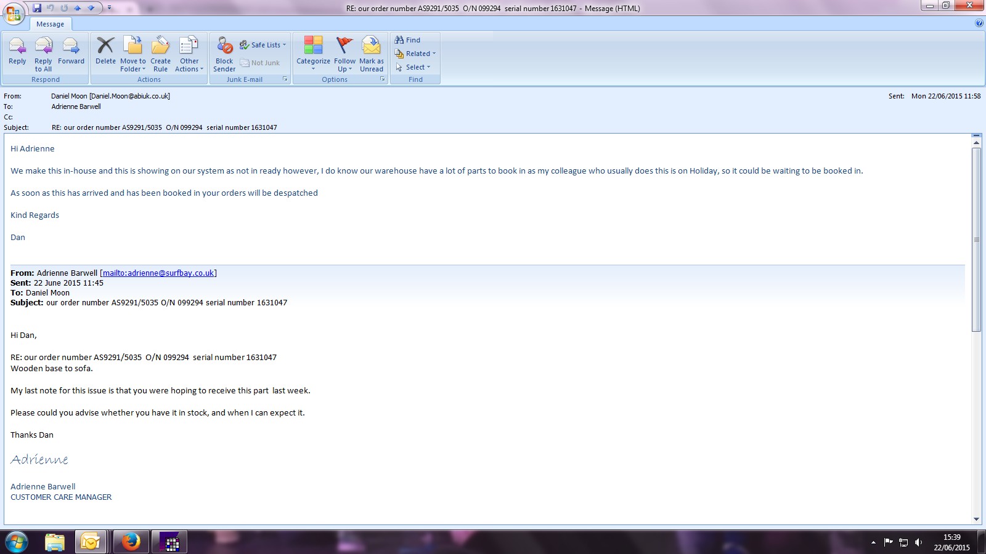The image size is (986, 554).
Task: Open the network tray icon
Action: [903, 542]
